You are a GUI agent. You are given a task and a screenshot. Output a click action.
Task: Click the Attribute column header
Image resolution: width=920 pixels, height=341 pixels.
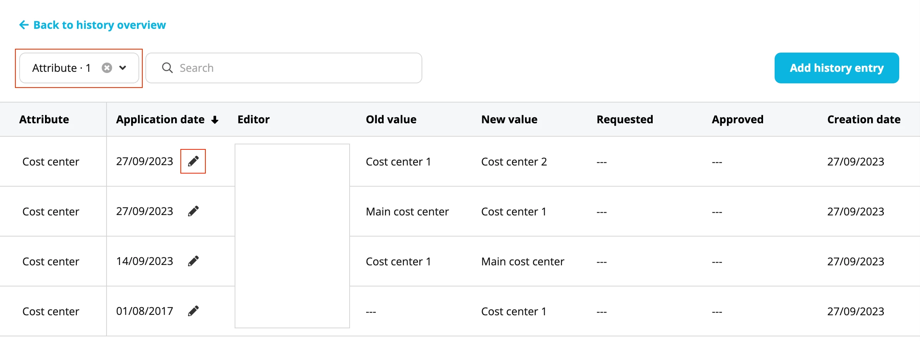pyautogui.click(x=44, y=119)
